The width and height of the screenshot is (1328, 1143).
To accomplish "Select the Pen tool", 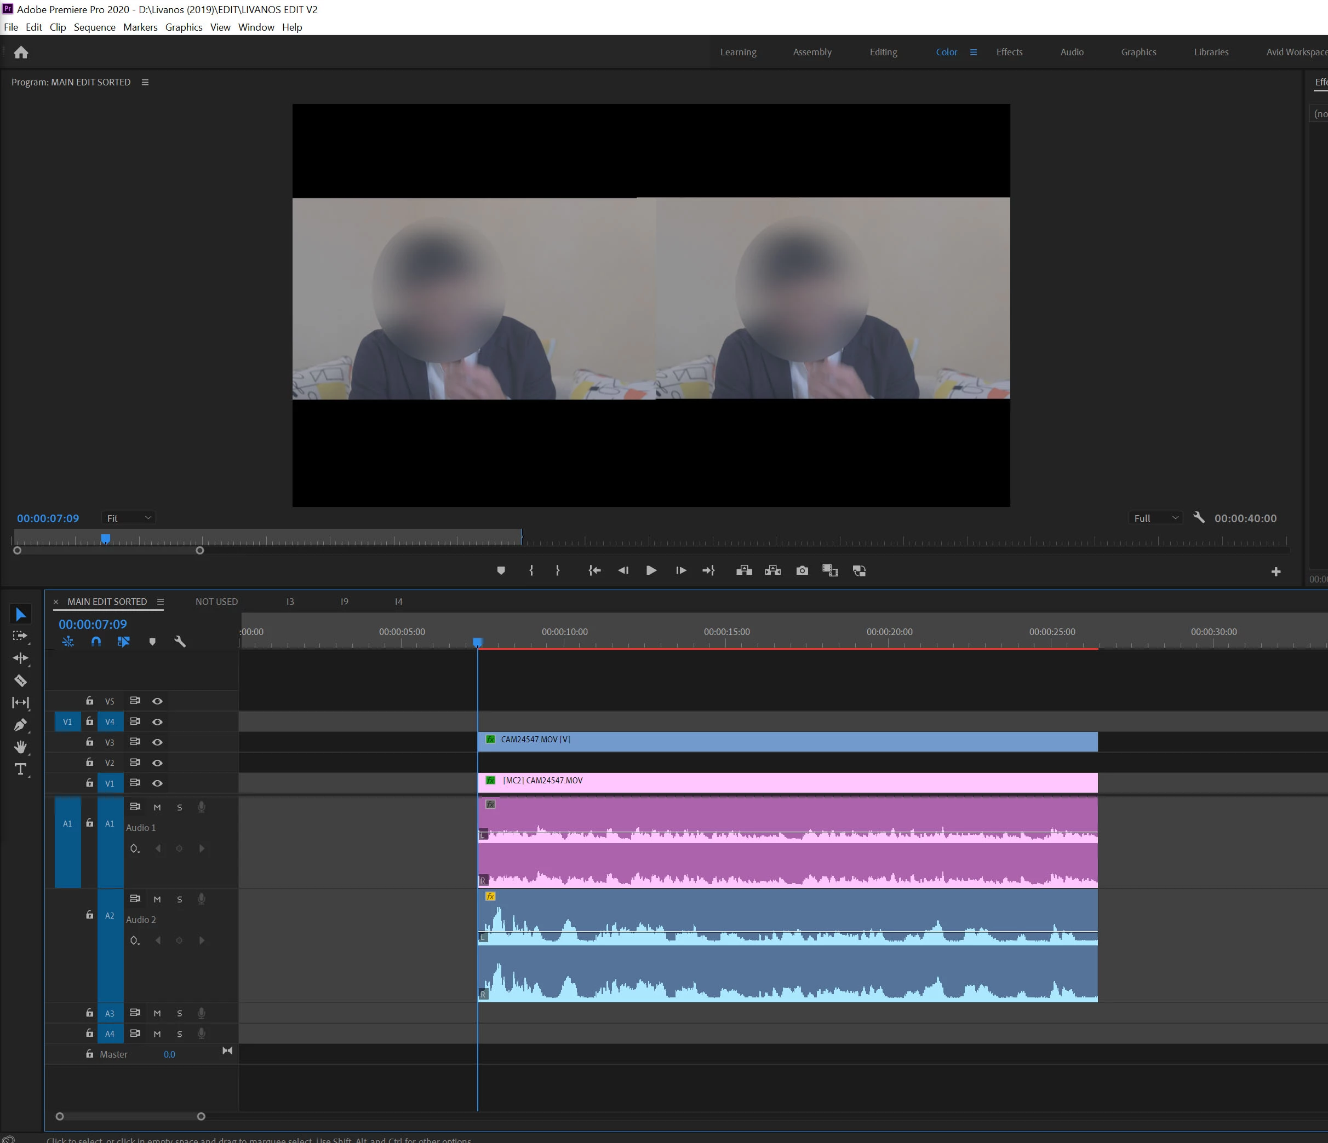I will click(20, 725).
